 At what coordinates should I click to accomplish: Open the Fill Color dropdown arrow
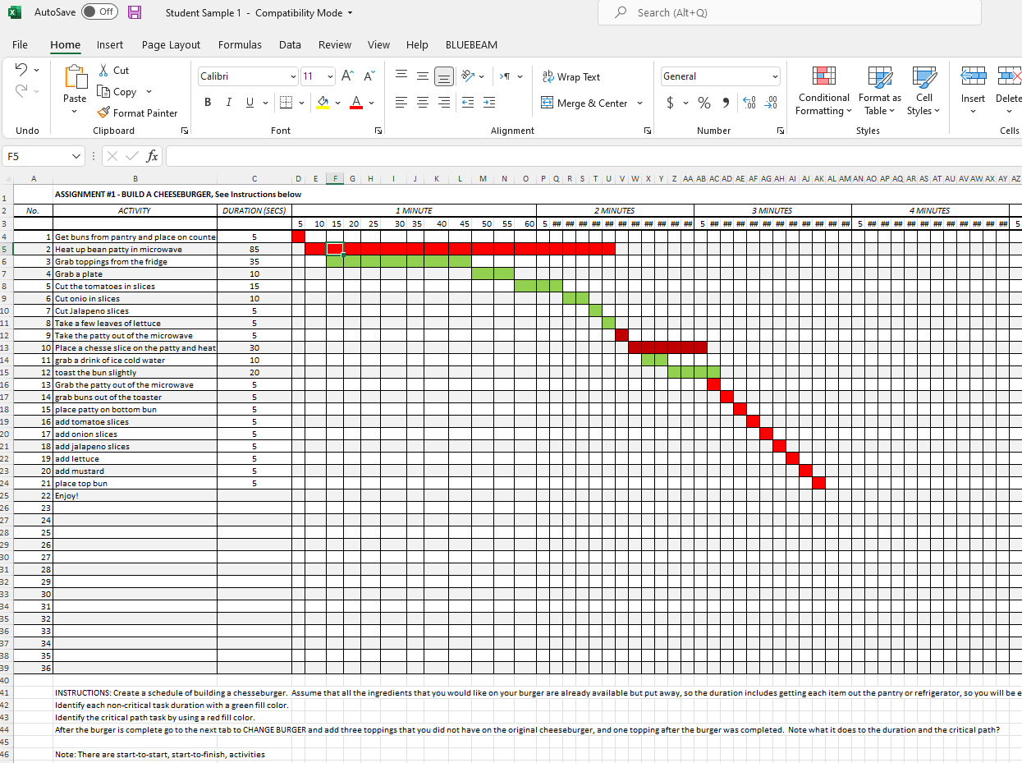pyautogui.click(x=337, y=103)
